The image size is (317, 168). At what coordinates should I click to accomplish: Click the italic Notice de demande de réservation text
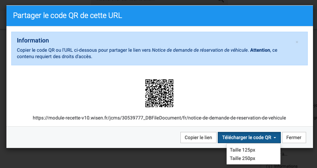click(x=200, y=50)
